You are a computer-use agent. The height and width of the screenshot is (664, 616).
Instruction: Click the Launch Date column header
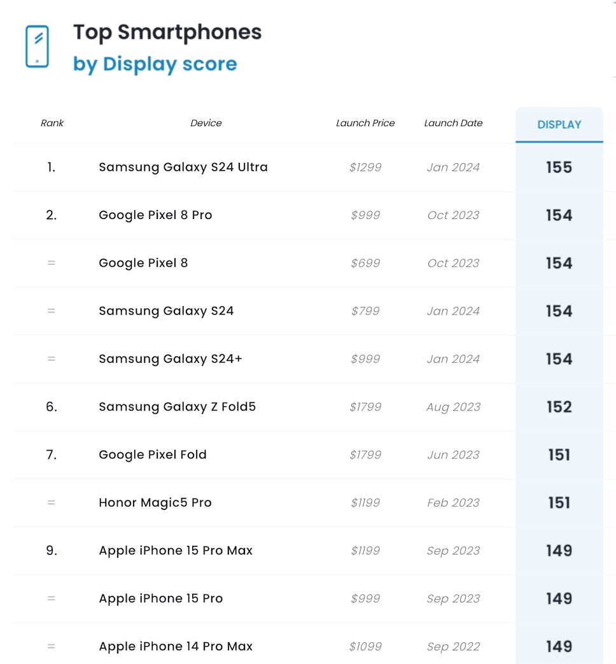pos(453,123)
